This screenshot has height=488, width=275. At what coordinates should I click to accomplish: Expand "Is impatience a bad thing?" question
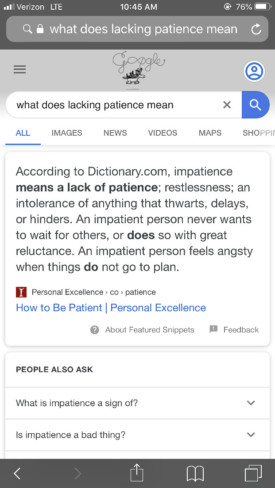coord(137,435)
